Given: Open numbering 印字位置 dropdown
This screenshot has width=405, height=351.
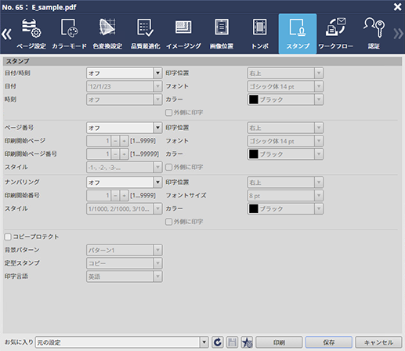Looking at the screenshot, I should coord(285,183).
